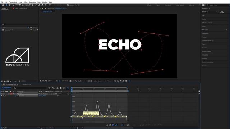Image resolution: width=230 pixels, height=129 pixels.
Task: Toggle region of interest in viewer
Action: [89, 81]
